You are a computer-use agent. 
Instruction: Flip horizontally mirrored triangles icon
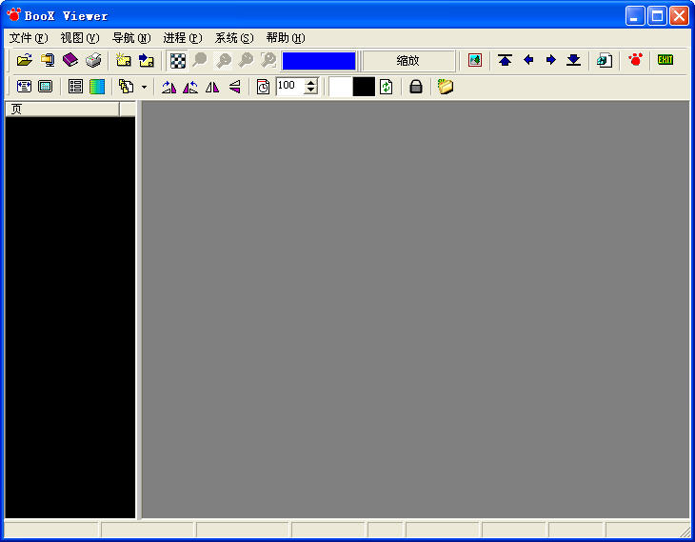coord(212,87)
